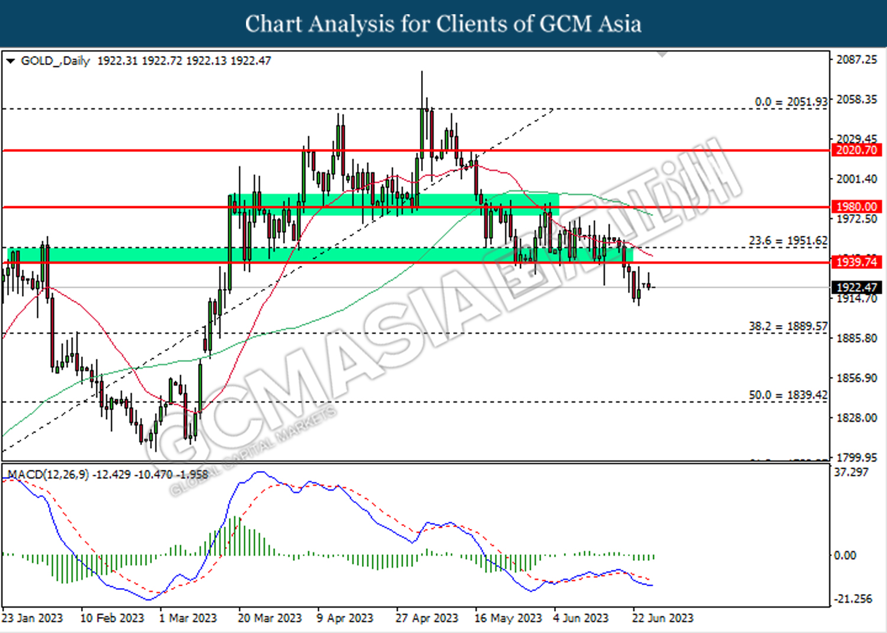Click the MACD scale value -21.256
The height and width of the screenshot is (633, 887).
tap(852, 599)
